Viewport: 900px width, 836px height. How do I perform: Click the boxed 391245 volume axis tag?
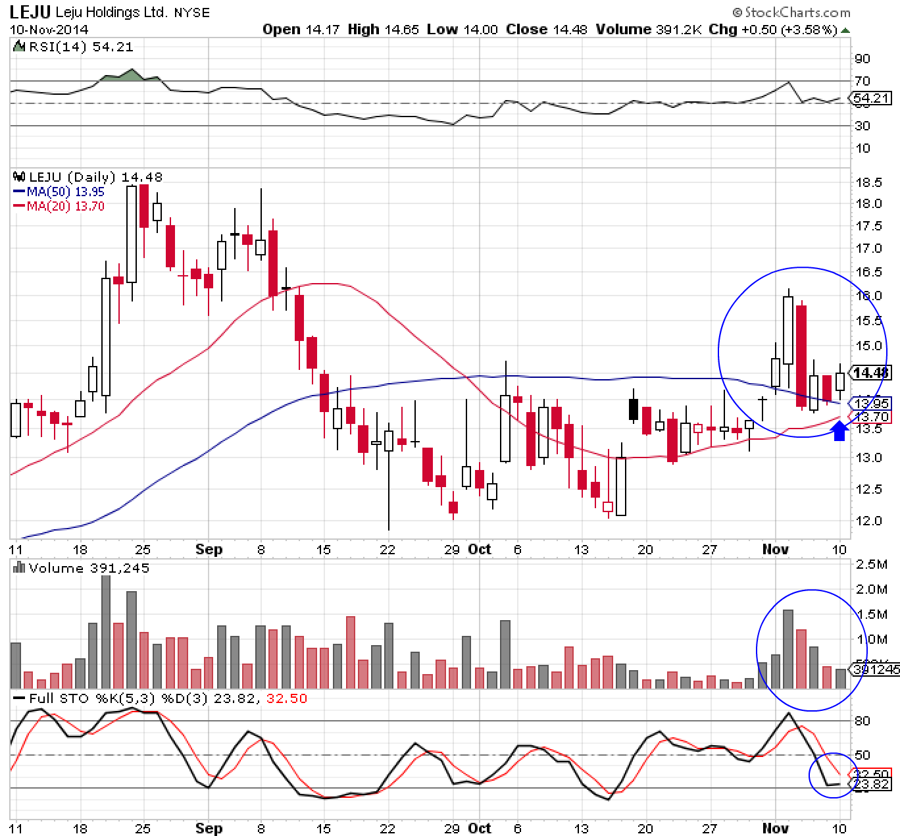click(874, 669)
